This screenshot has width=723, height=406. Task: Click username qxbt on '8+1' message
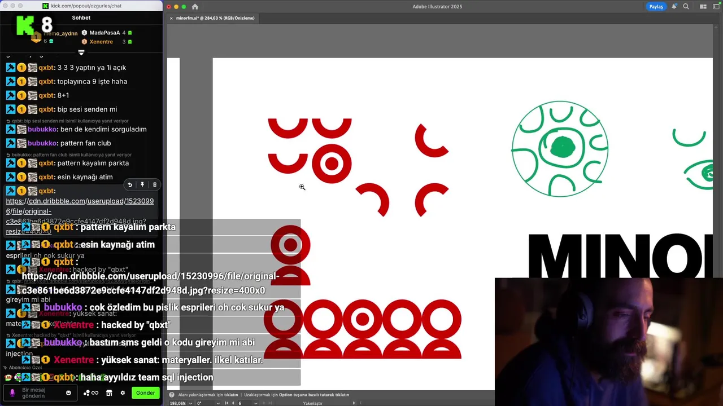(45, 95)
